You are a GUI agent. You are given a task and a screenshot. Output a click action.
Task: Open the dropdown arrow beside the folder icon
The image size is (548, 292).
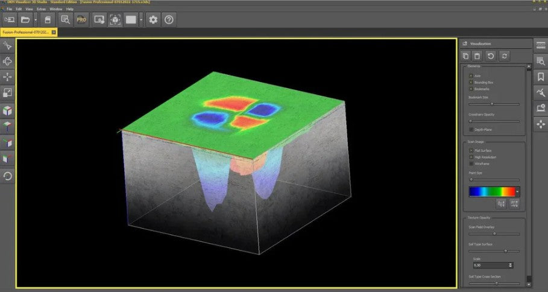tap(36, 19)
